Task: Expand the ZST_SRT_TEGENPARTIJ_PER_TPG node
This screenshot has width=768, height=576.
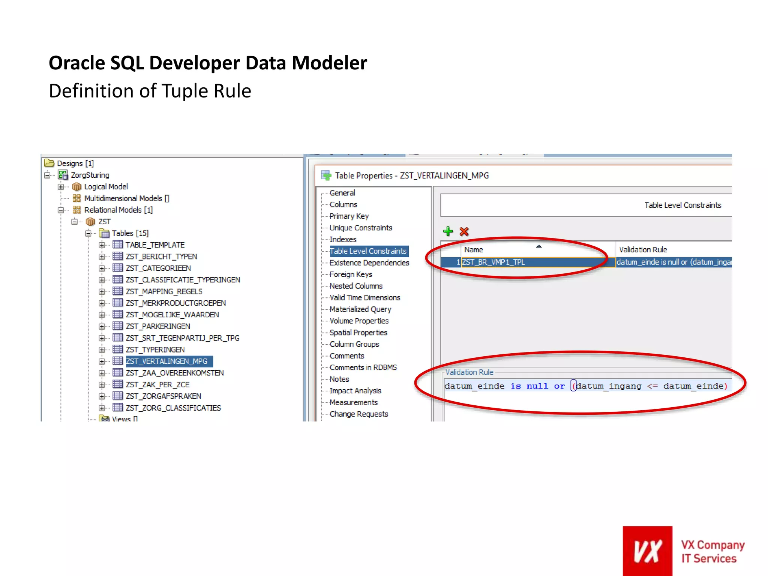Action: point(102,338)
